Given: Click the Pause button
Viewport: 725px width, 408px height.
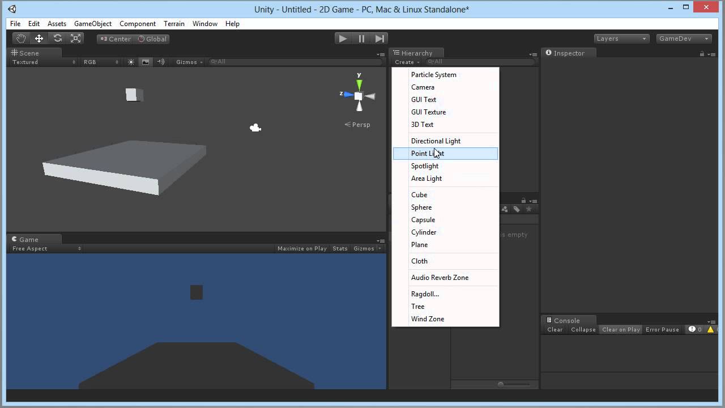Looking at the screenshot, I should [x=361, y=39].
